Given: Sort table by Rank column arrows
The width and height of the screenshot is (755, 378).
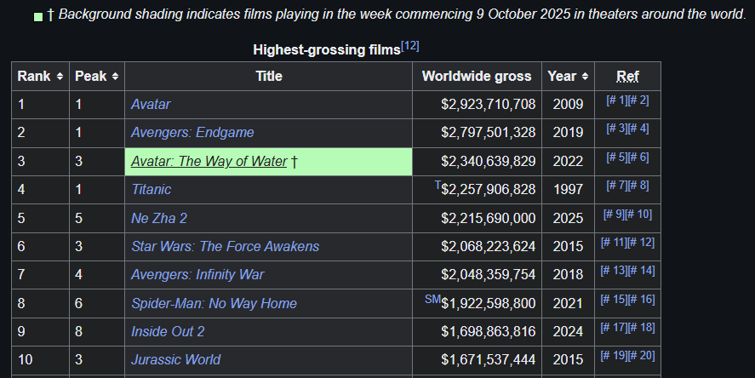Looking at the screenshot, I should [x=60, y=77].
